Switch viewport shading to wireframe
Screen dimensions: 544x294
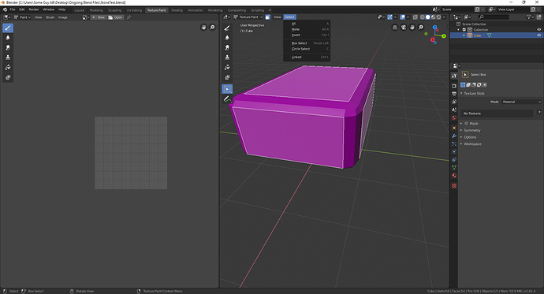click(x=423, y=17)
